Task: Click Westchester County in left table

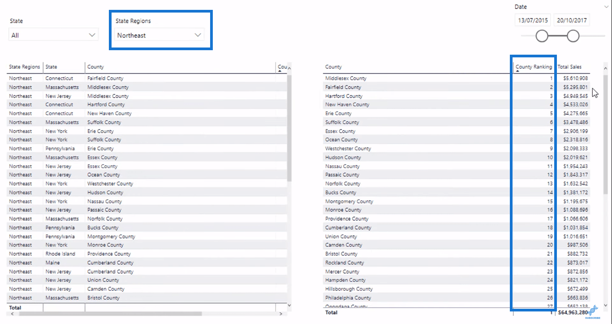Action: coord(110,184)
